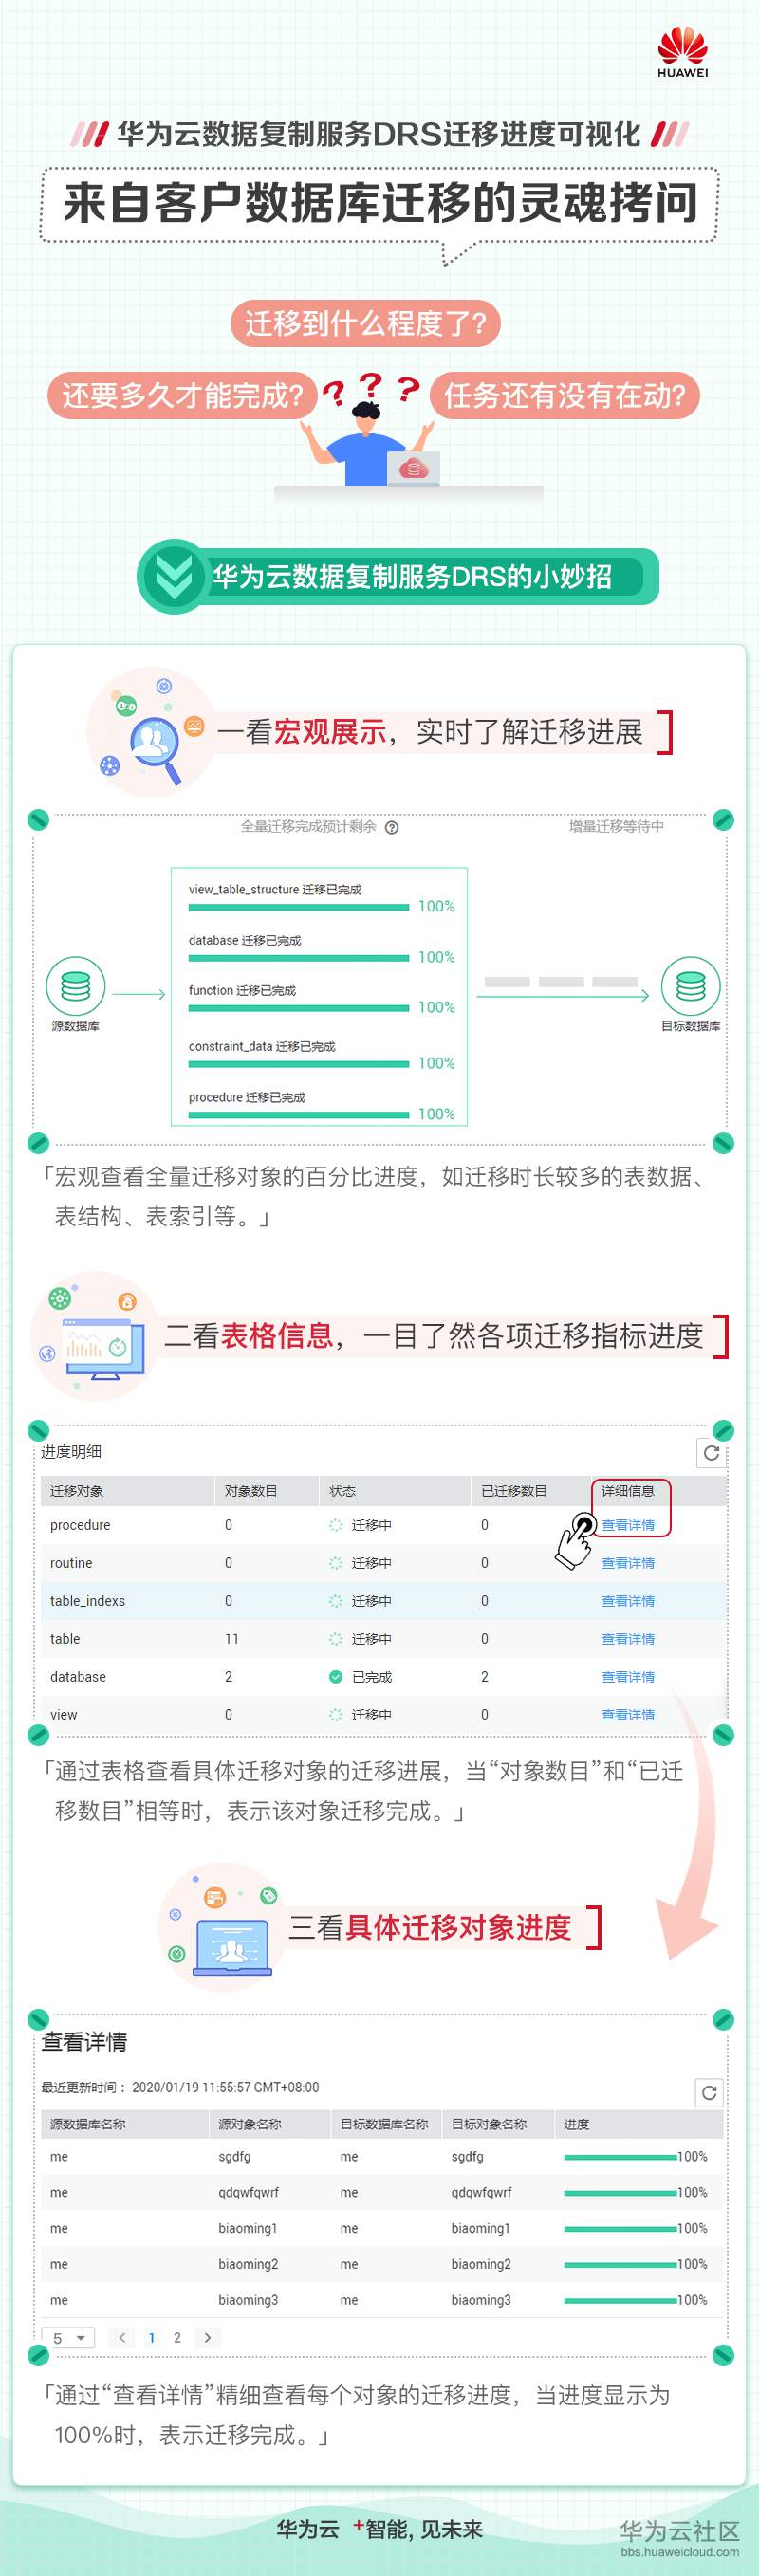Open the page size dropdown showing 5
This screenshot has height=2576, width=759.
pos(69,2338)
